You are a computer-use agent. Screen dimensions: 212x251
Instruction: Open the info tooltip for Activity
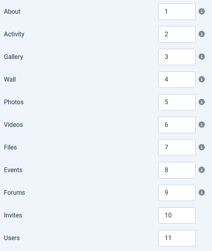(x=201, y=34)
